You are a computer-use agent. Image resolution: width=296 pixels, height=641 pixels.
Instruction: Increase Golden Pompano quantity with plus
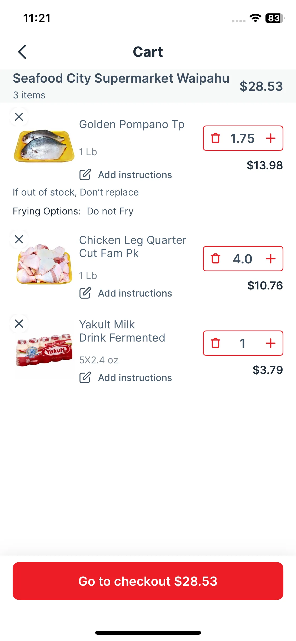271,138
